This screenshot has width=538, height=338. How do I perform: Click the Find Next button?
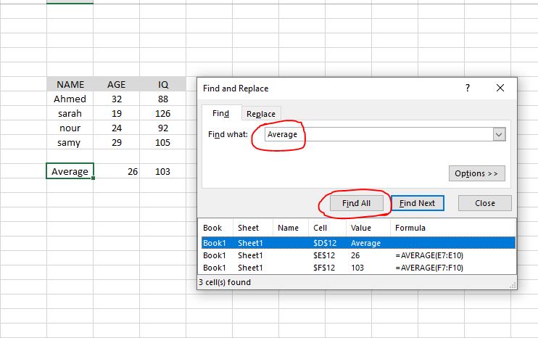point(417,203)
